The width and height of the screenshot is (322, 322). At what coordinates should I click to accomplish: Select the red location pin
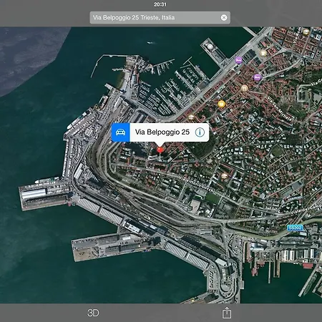pyautogui.click(x=160, y=150)
